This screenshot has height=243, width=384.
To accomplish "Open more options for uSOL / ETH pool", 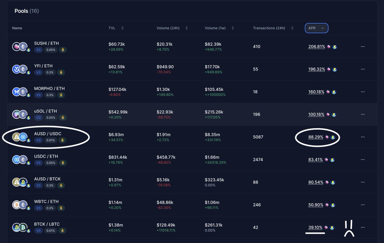I will click(x=363, y=114).
